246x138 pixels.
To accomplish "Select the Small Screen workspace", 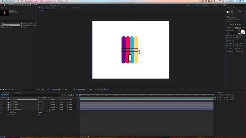I will click(x=206, y=5).
